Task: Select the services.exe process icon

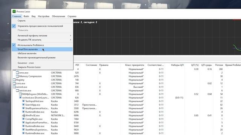Action: 17,90
